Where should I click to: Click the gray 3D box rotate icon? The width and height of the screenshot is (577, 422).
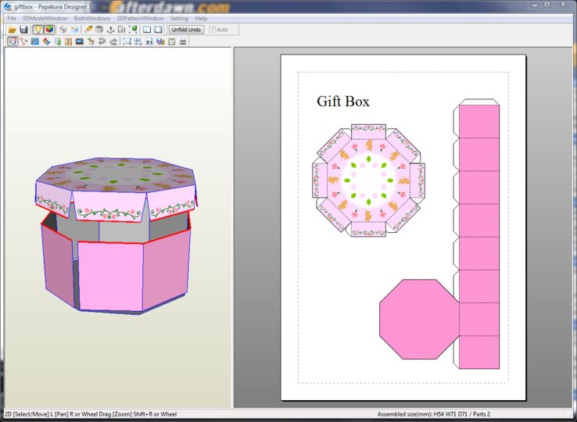tap(63, 30)
